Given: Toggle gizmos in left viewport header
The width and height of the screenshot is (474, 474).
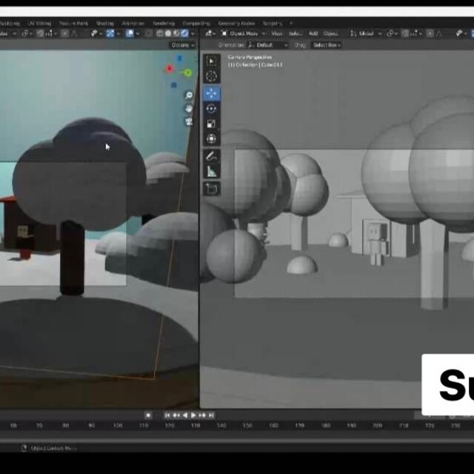Looking at the screenshot, I should click(x=110, y=33).
